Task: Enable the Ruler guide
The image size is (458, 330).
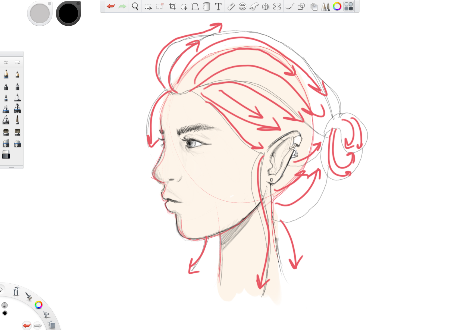Action: pos(231,6)
